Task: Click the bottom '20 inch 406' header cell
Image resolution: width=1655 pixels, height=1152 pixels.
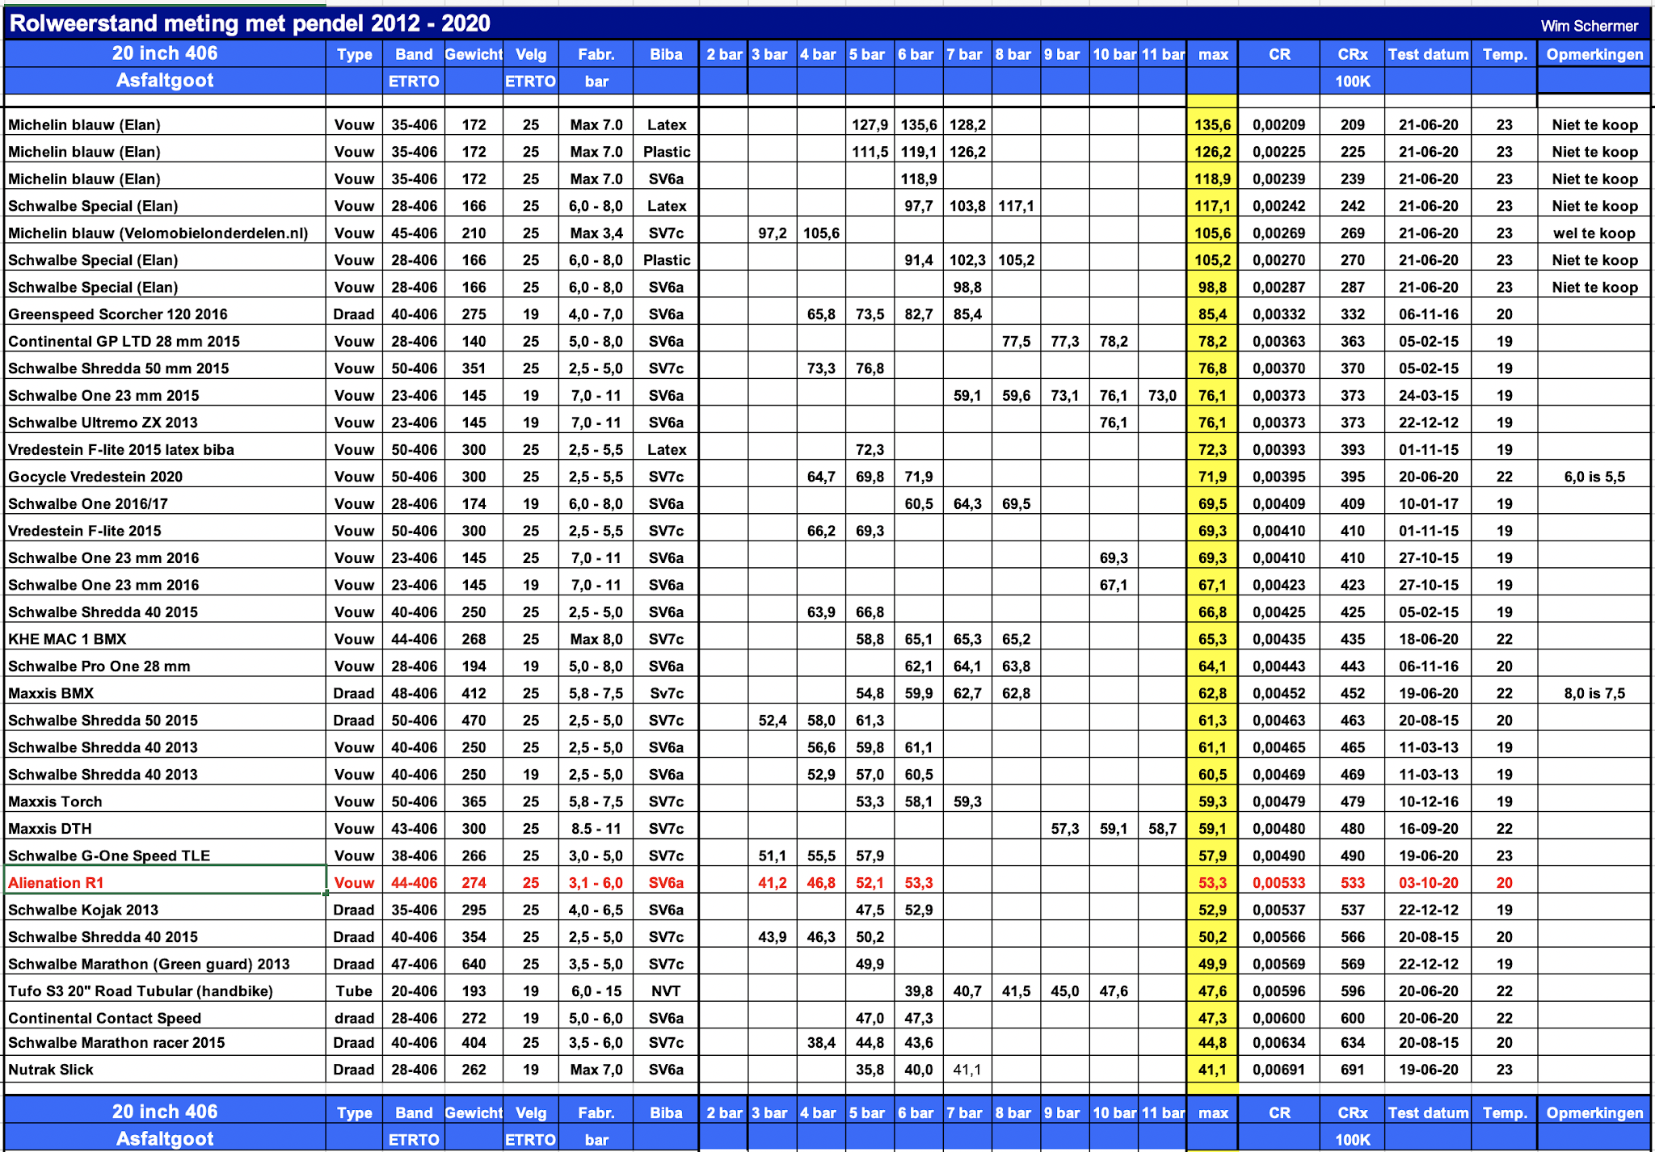Action: coord(165,1111)
